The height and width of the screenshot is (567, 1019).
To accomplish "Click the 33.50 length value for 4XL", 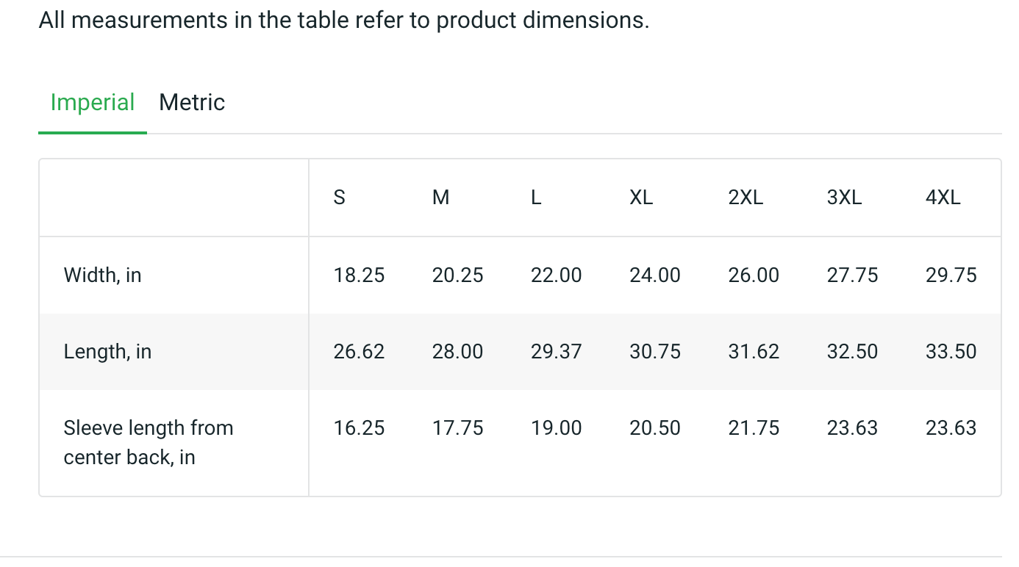I will pyautogui.click(x=951, y=352).
